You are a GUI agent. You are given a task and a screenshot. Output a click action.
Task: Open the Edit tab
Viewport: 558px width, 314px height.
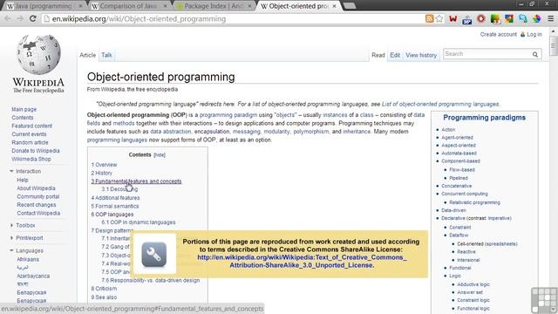tap(395, 55)
